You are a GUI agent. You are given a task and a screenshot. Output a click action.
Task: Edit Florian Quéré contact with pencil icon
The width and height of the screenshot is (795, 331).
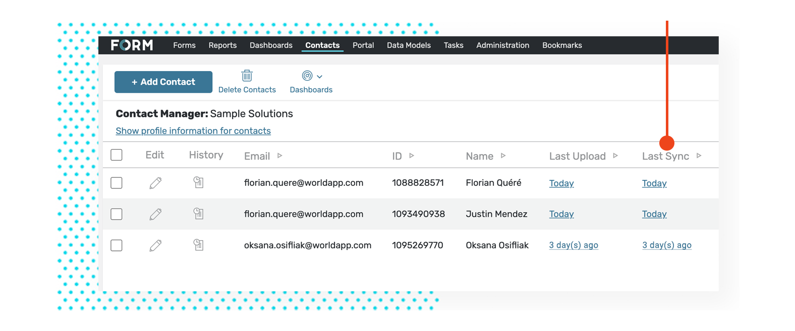coord(155,183)
